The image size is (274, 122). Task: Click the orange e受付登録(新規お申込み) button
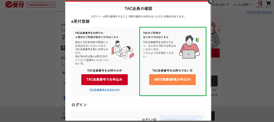[x=172, y=79]
